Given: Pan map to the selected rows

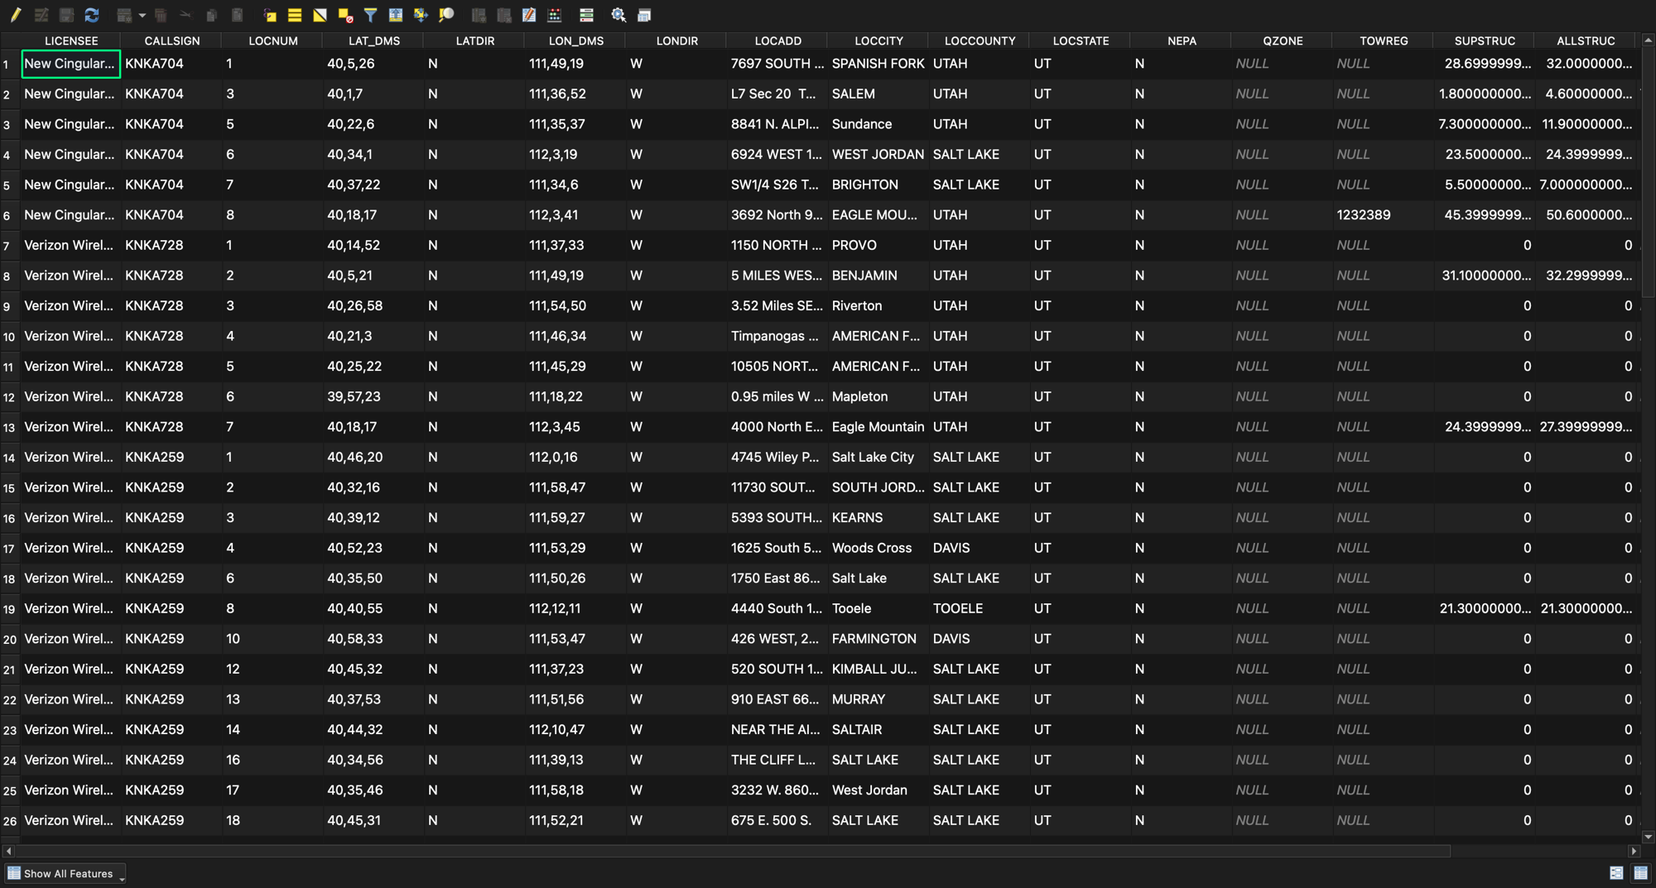Looking at the screenshot, I should point(421,15).
